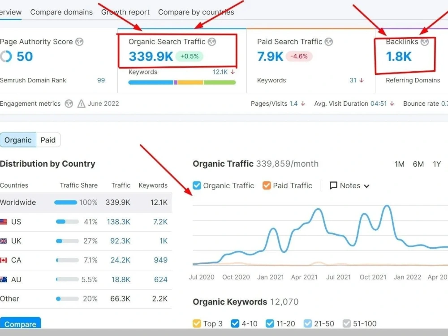Click the Worldwide traffic share bar

(66, 202)
